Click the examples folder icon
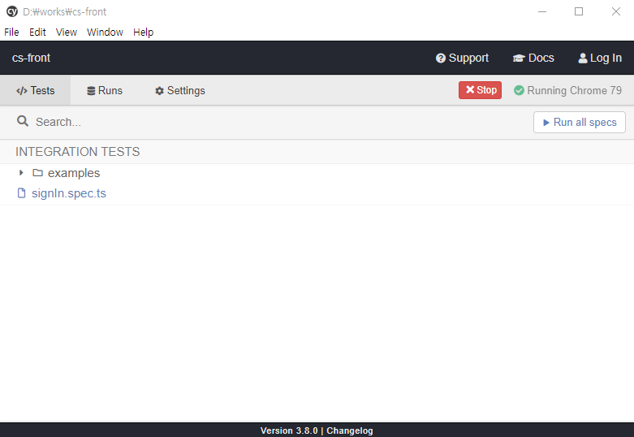 point(37,173)
